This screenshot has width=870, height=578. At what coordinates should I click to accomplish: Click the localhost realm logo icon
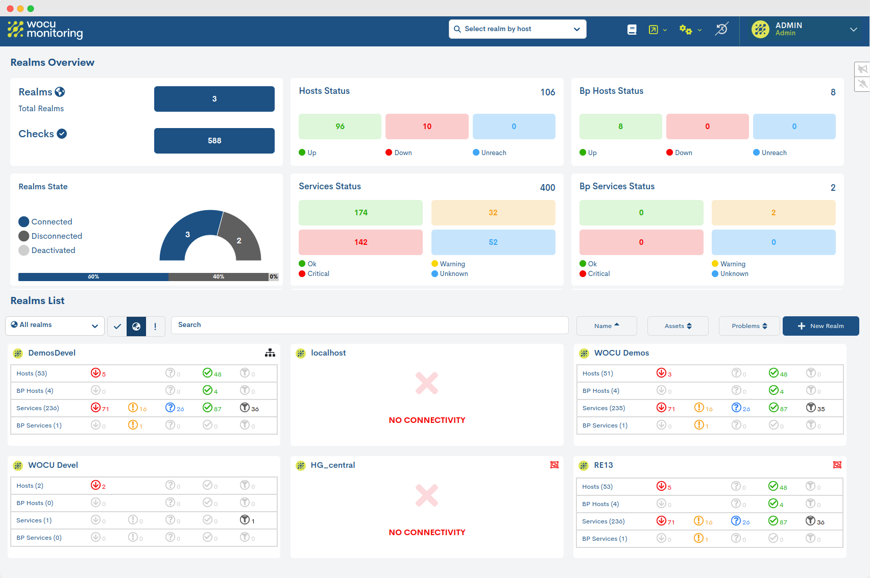pos(301,353)
